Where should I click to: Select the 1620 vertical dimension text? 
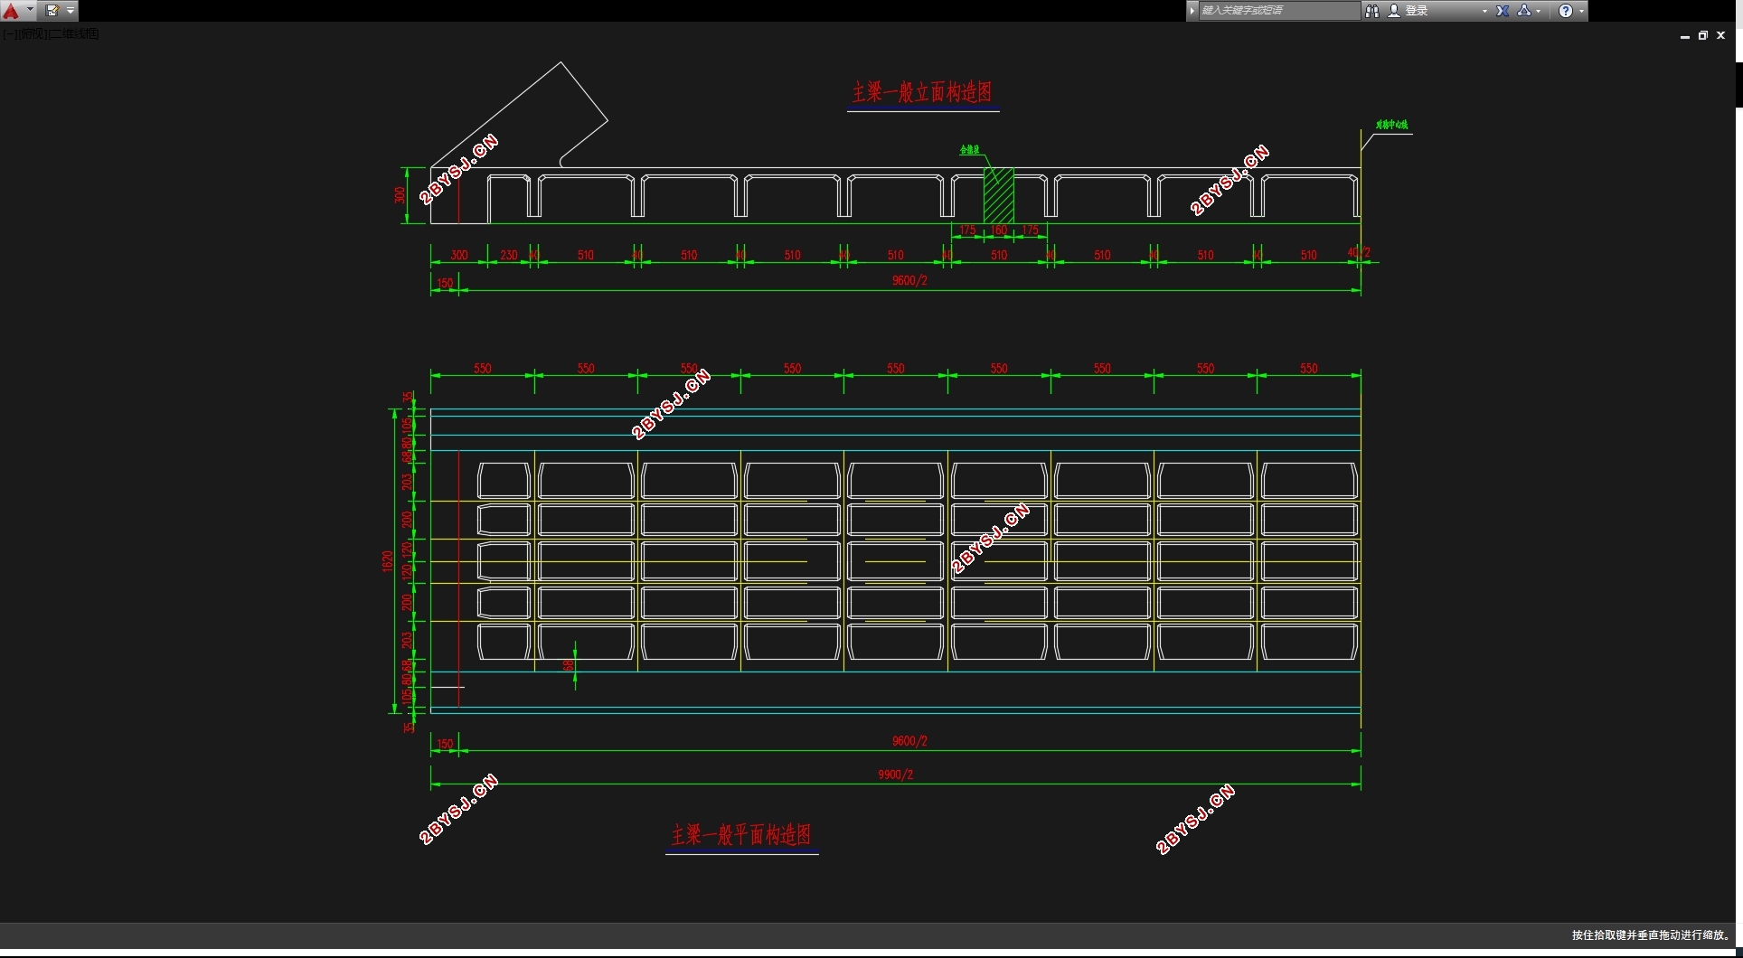click(x=388, y=561)
